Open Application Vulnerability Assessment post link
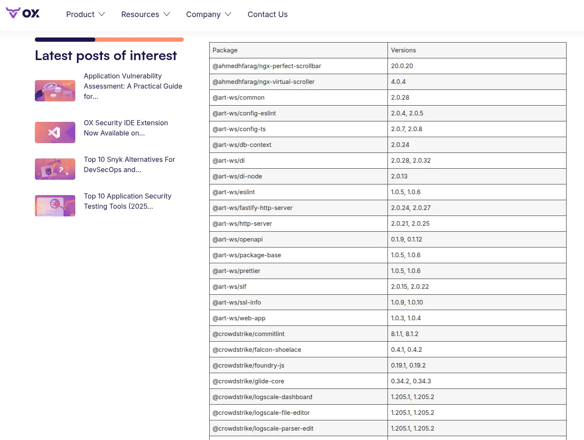This screenshot has height=440, width=584. (x=133, y=86)
